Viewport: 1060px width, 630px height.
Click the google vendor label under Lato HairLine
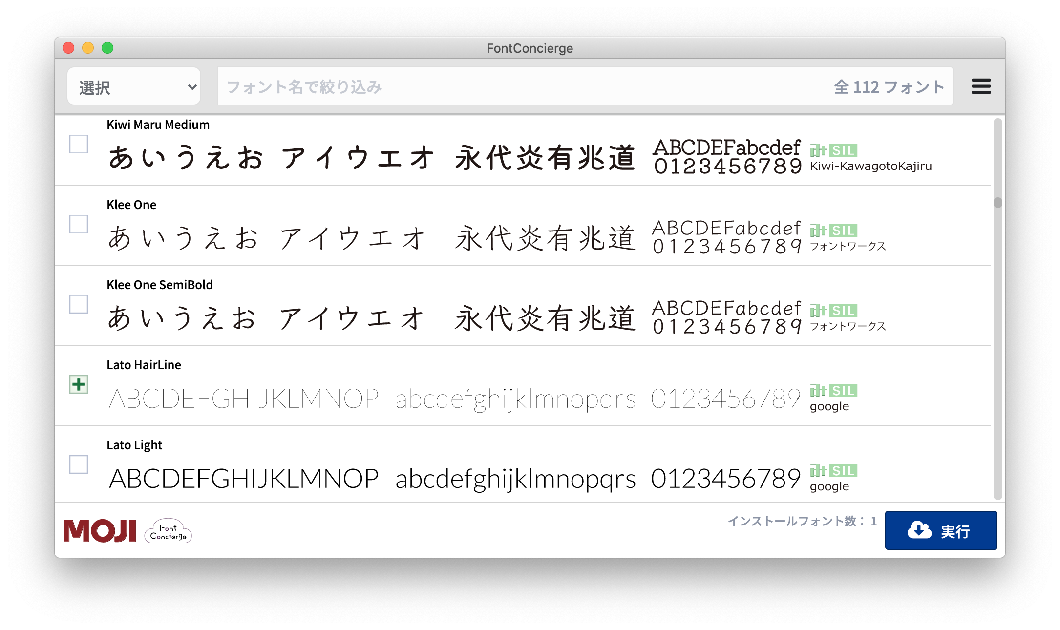point(829,406)
